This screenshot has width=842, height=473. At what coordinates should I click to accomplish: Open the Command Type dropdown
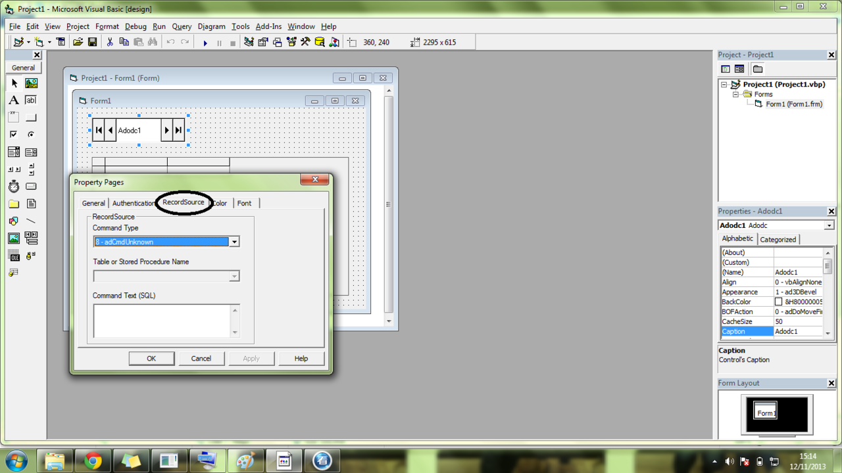pos(234,242)
